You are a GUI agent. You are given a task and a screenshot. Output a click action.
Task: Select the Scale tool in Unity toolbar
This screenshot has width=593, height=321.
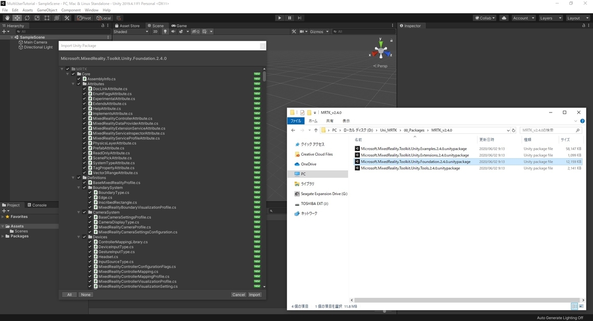(x=37, y=18)
